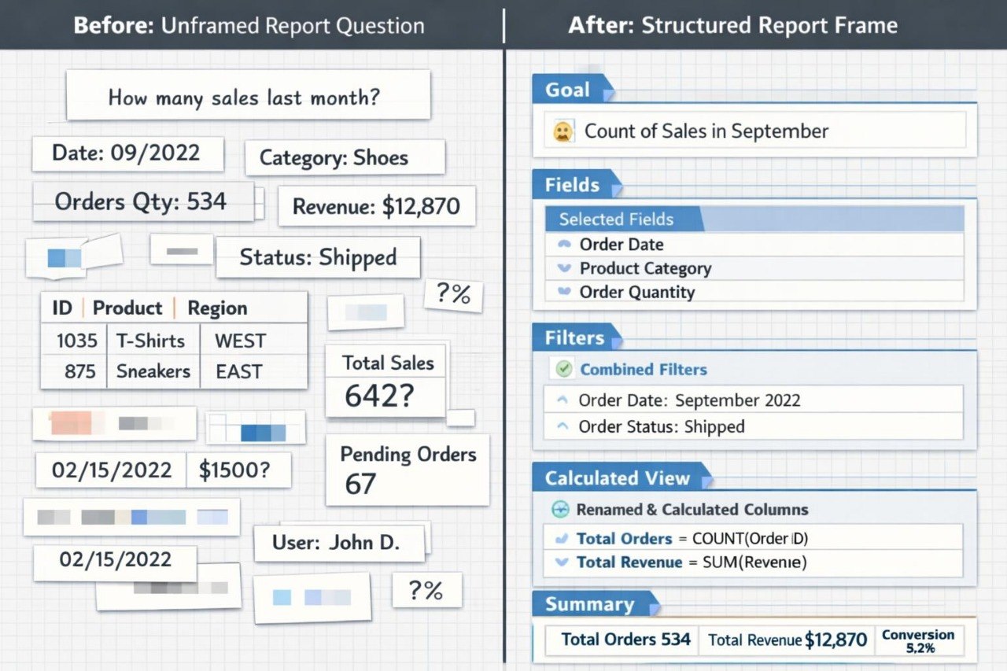Click the 'How many sales last month?' note
1007x671 pixels.
coord(248,95)
